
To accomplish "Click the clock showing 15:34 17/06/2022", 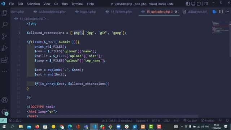I will click(x=217, y=127).
